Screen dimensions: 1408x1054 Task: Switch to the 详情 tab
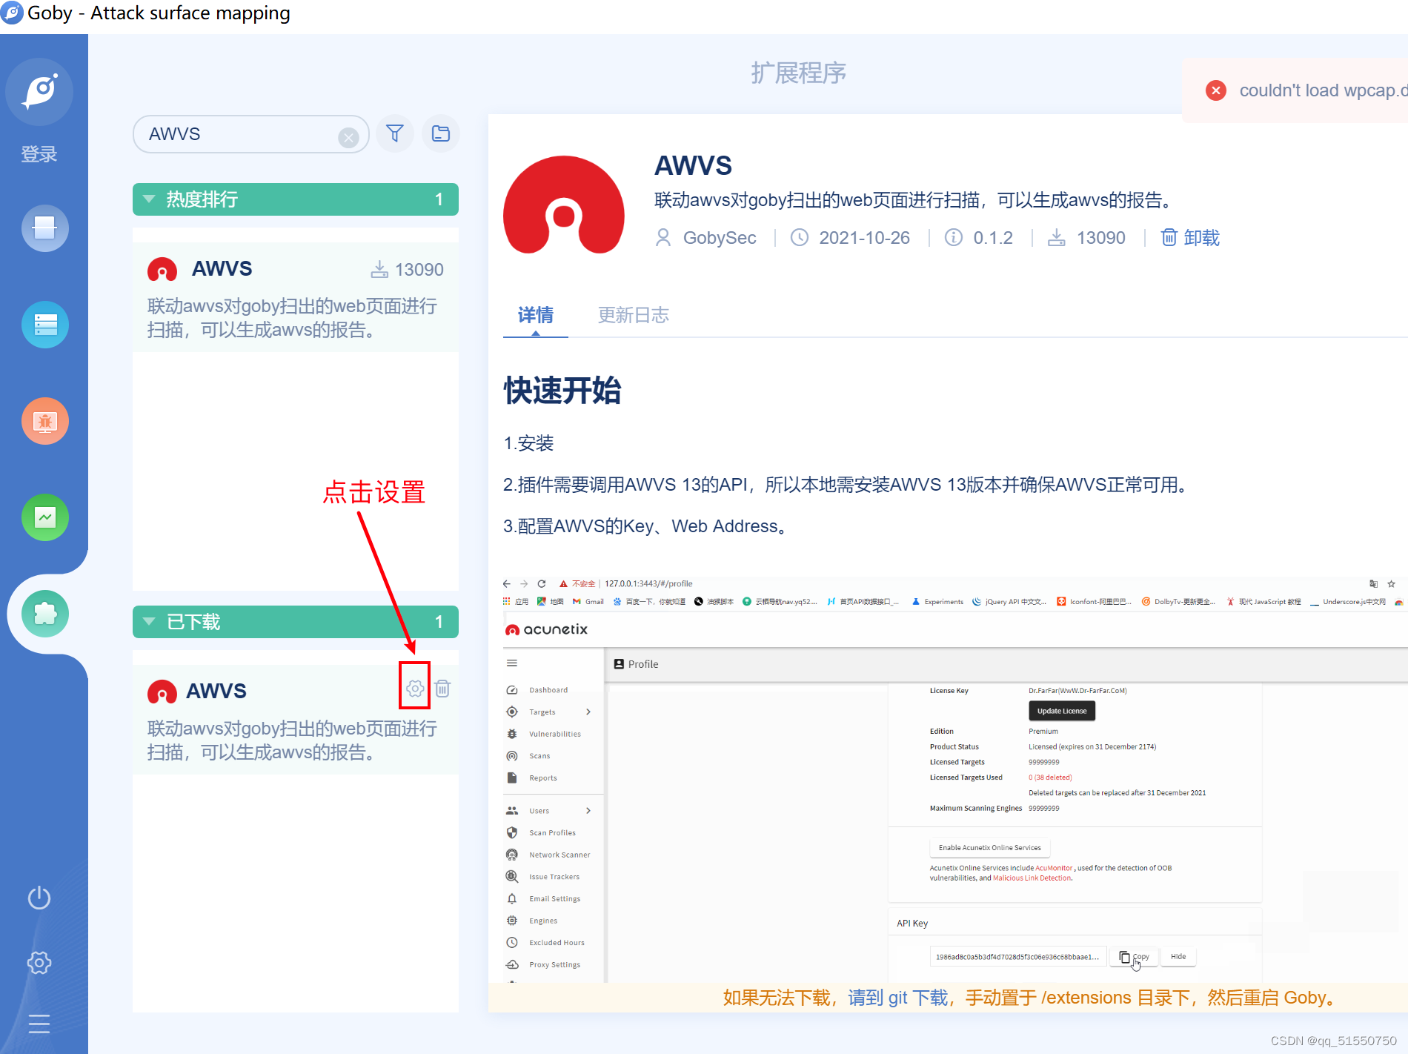coord(536,316)
